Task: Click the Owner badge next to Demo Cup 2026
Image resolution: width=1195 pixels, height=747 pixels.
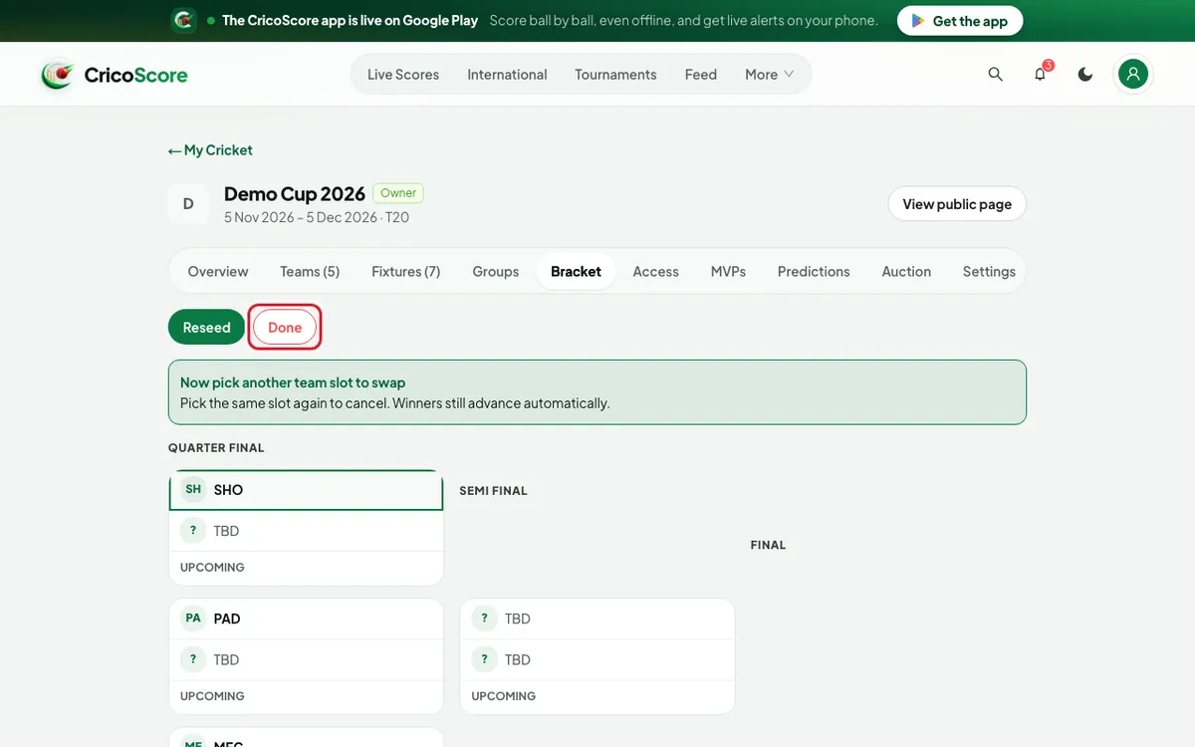Action: [398, 193]
